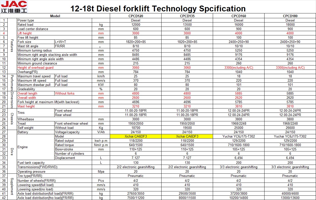This screenshot has height=200, width=316.
Task: Click the 'Tread' label
Action: [22, 124]
